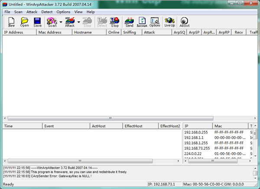Expand the Scan dropdown arrow
This screenshot has height=189, width=260.
coord(61,22)
